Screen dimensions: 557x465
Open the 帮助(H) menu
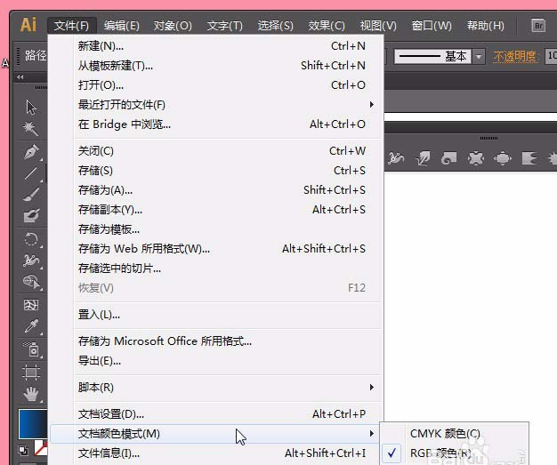486,26
